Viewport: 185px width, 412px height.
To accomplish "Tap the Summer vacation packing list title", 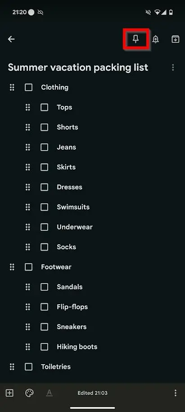I will [78, 68].
